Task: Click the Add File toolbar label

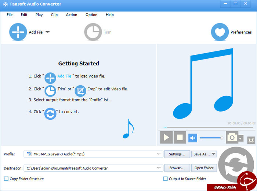Action: (36, 32)
